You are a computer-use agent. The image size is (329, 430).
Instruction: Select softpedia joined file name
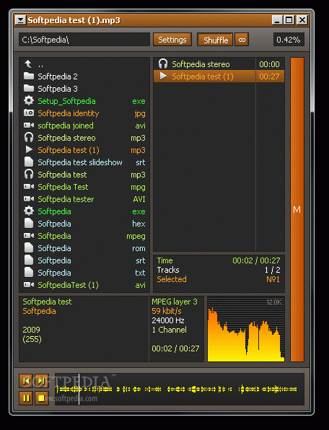click(66, 126)
